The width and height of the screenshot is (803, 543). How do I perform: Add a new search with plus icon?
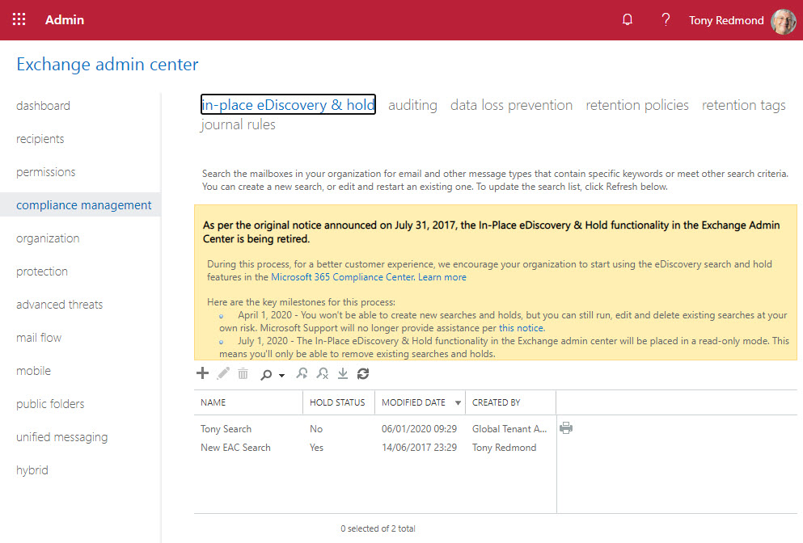202,373
